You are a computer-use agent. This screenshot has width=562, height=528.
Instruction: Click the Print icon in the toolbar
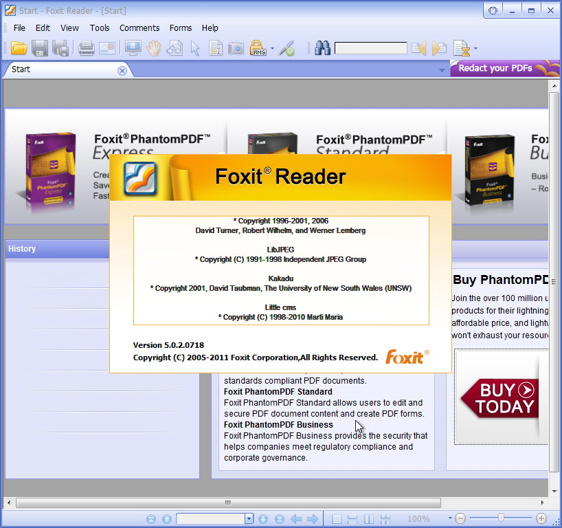click(x=87, y=48)
